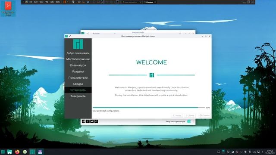Click the WELCOME heading in the slideshow

tap(151, 62)
